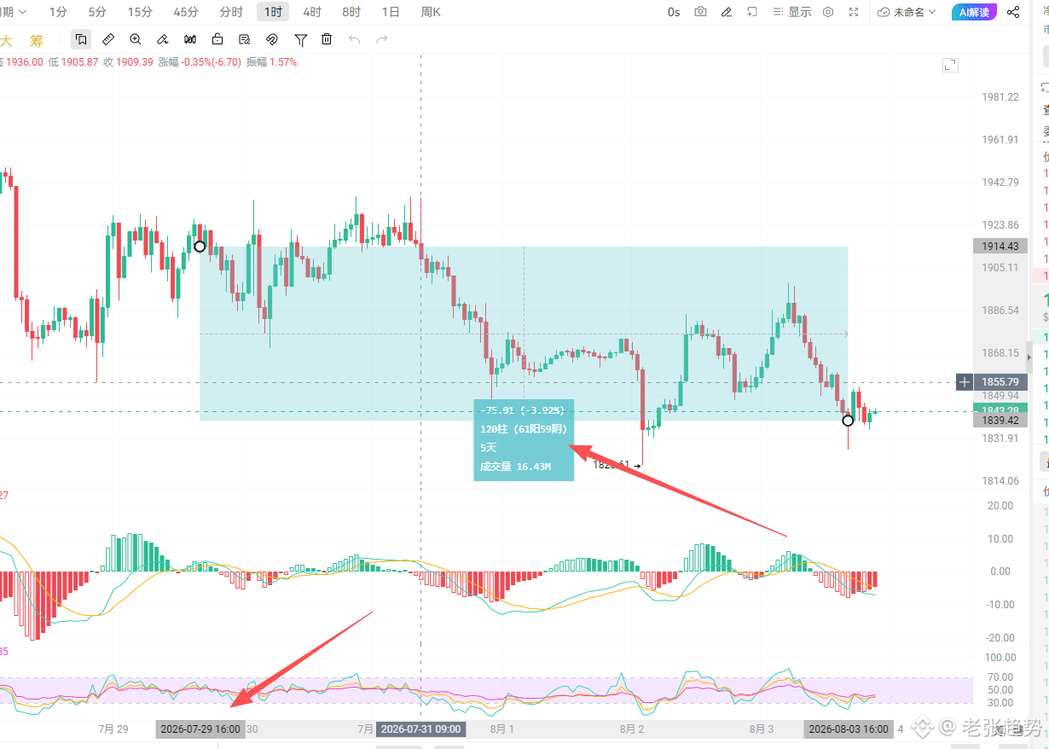This screenshot has height=749, width=1049.
Task: Maximize chart pane with corner icon
Action: coord(950,66)
